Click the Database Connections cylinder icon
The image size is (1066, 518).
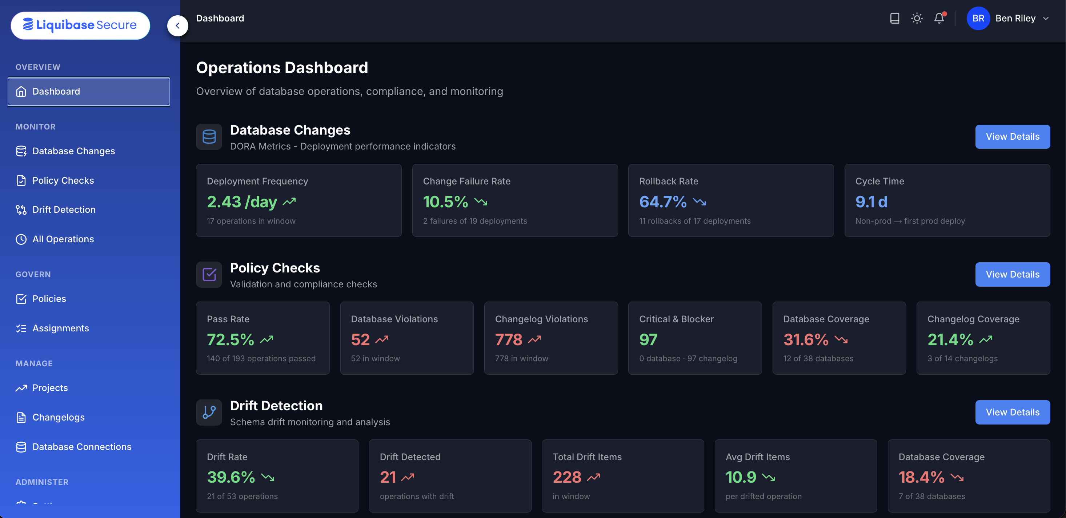click(21, 447)
